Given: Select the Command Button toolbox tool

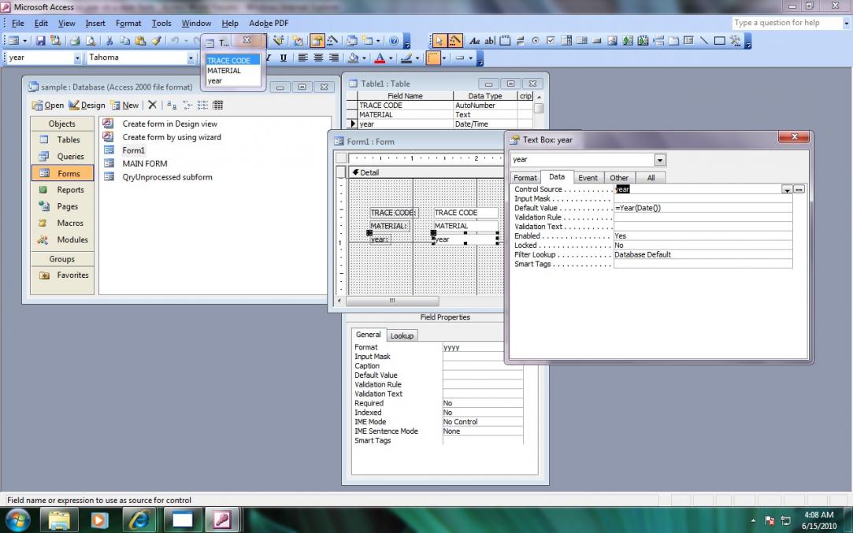Looking at the screenshot, I should pyautogui.click(x=596, y=41).
